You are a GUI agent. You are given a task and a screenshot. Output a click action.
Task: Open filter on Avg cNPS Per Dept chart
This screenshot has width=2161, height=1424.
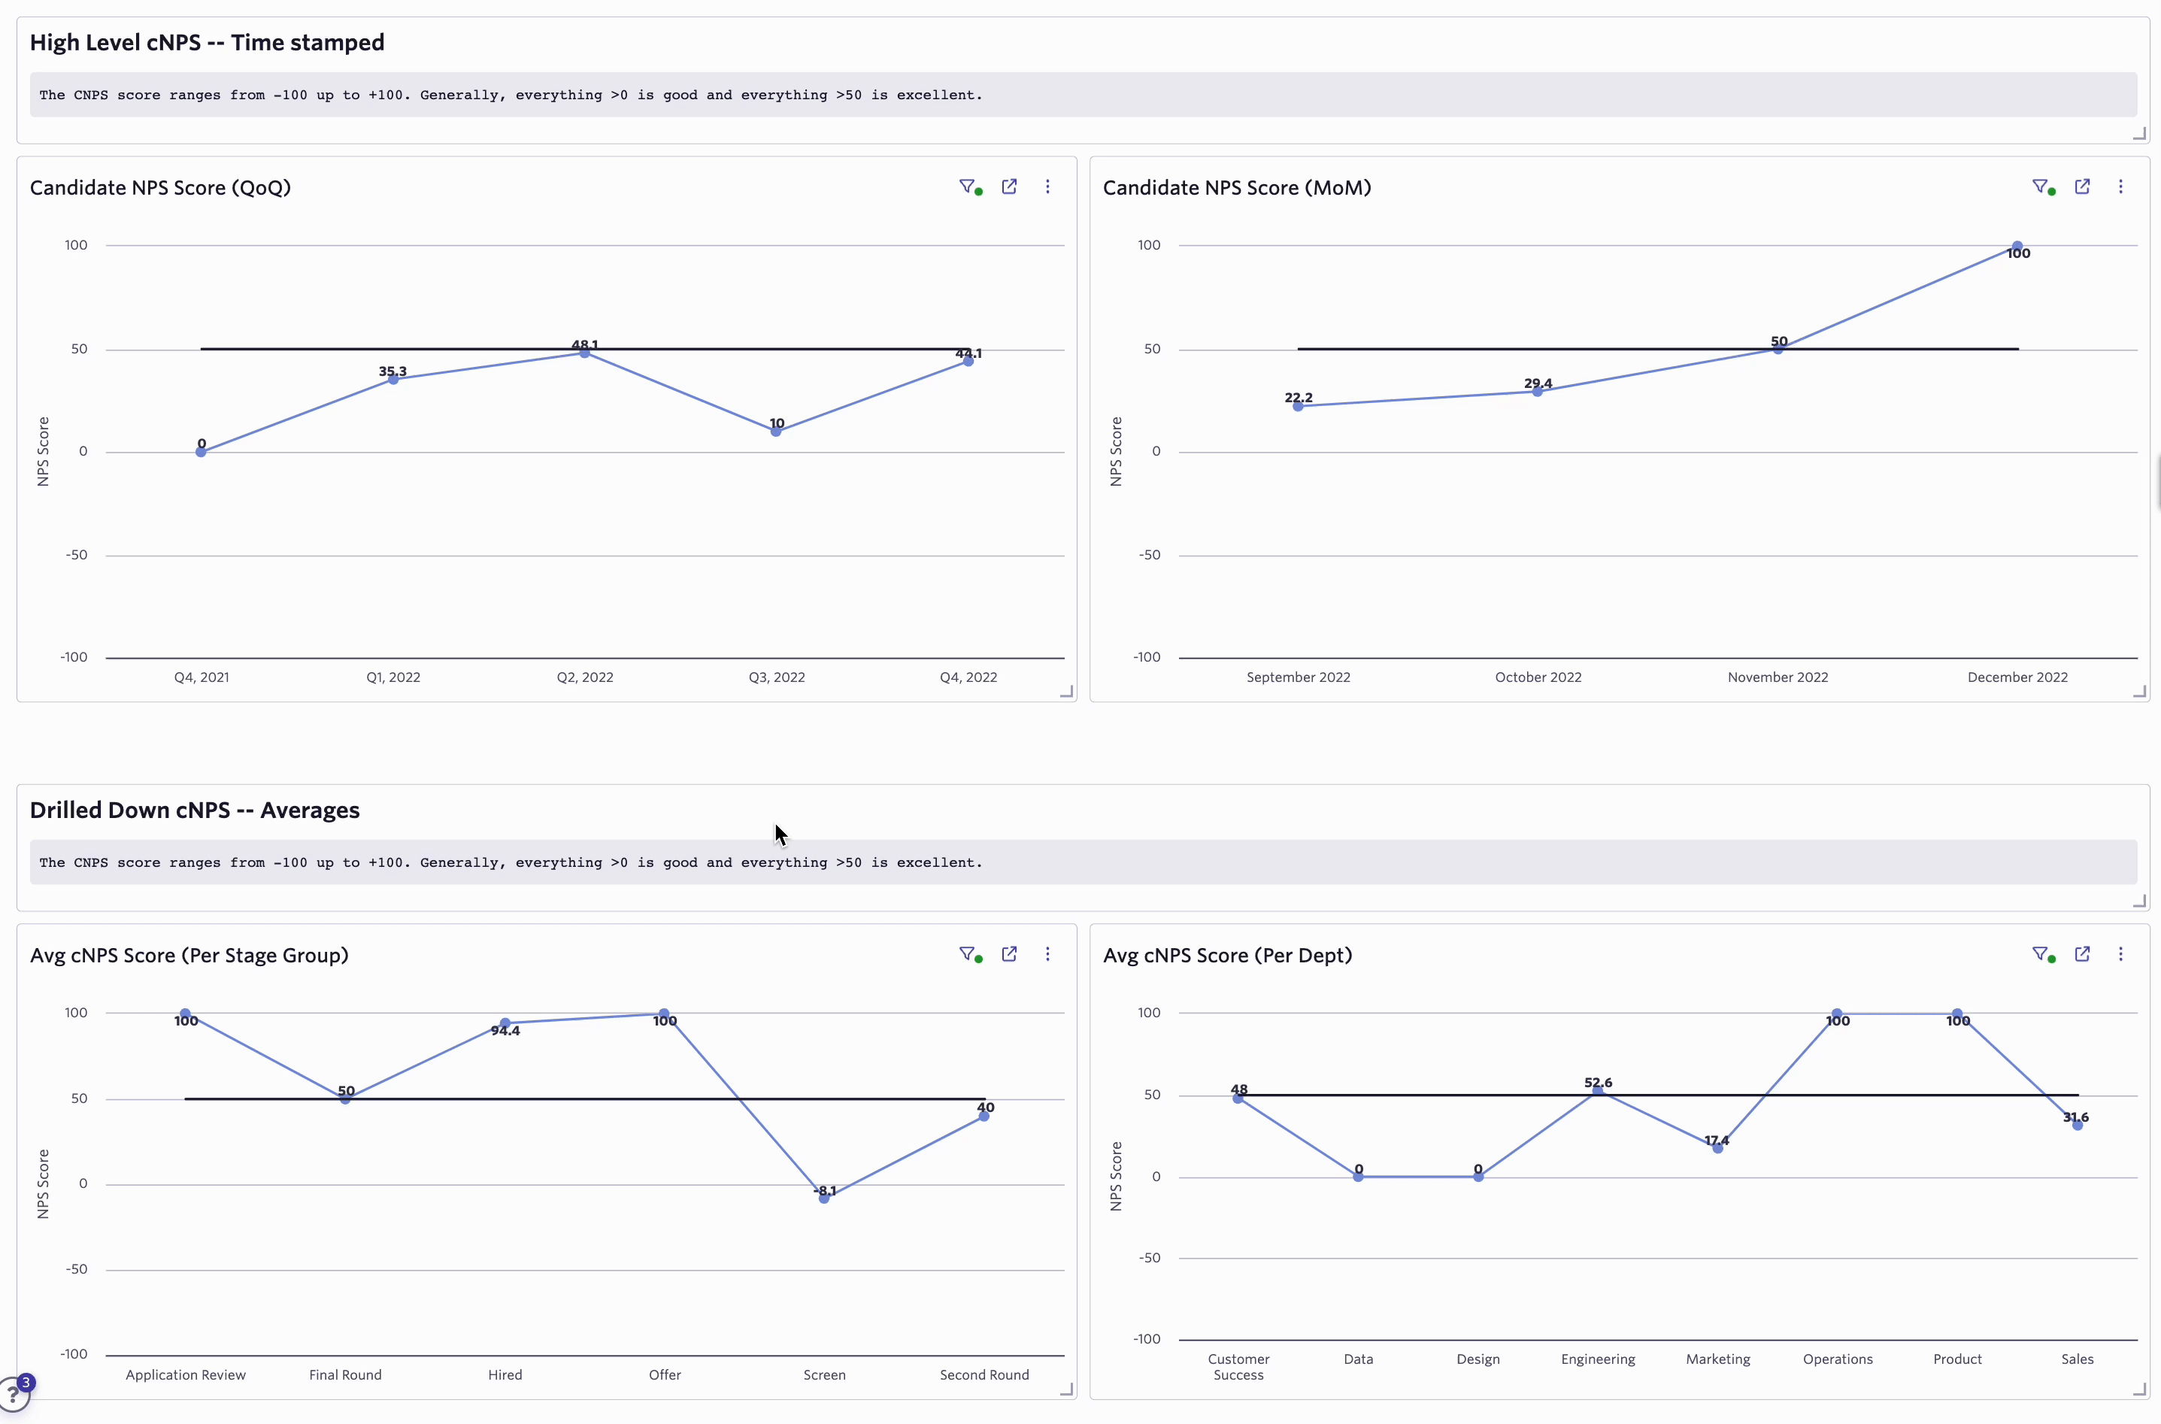coord(2040,953)
